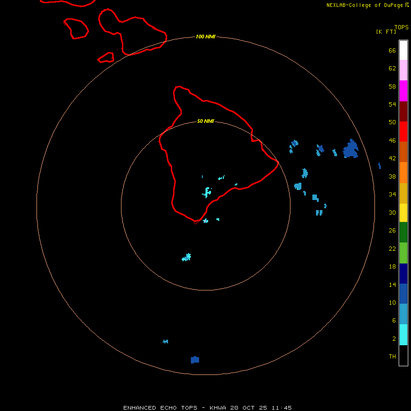Click the legend value 34
411x411 pixels.
[x=392, y=195]
